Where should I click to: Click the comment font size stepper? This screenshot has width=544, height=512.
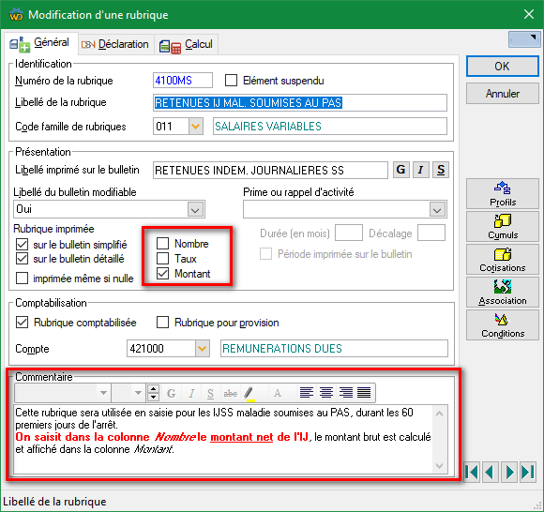click(153, 393)
